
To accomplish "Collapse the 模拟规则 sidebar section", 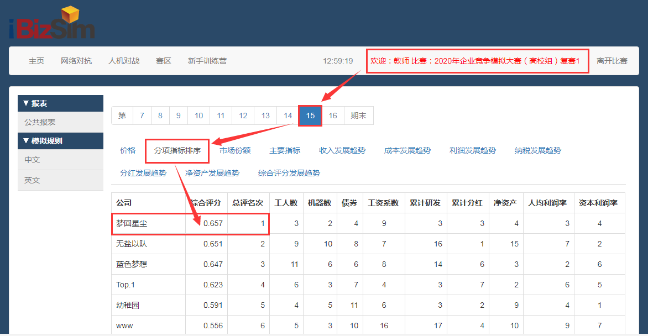I will click(x=60, y=141).
